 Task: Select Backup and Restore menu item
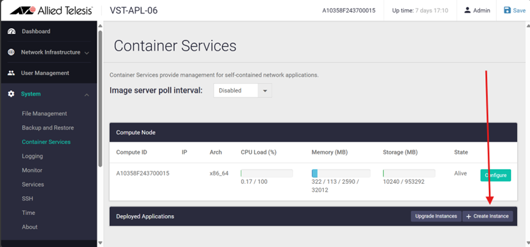[48, 127]
